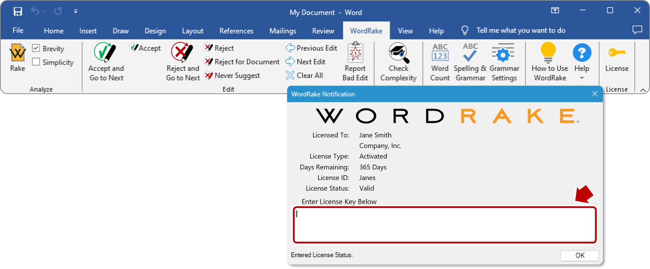Viewport: 650px width, 269px height.
Task: Open the Help ribbon tab
Action: (x=436, y=31)
